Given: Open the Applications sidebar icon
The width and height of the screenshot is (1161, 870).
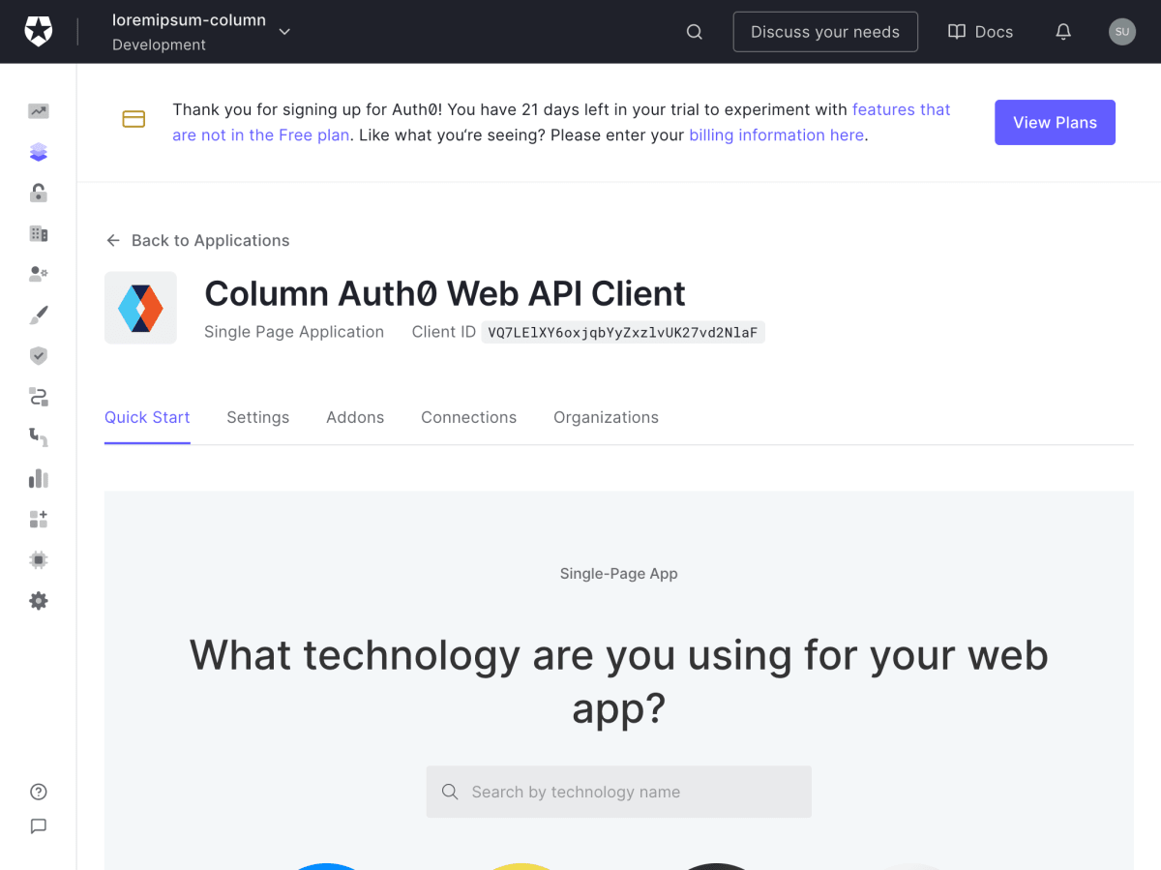Looking at the screenshot, I should click(x=39, y=152).
